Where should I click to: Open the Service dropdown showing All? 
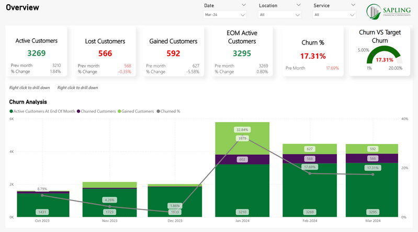(x=334, y=15)
